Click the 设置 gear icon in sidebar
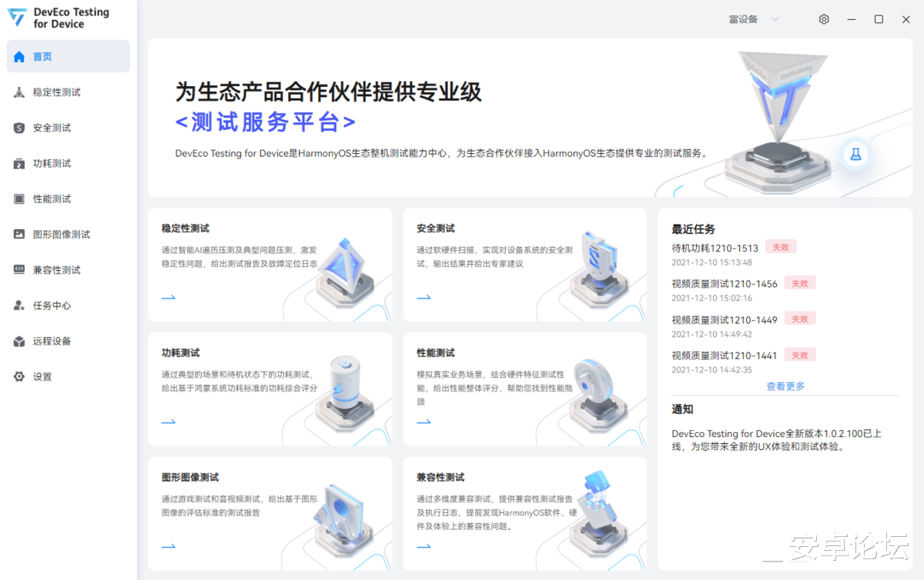Image resolution: width=924 pixels, height=580 pixels. click(19, 377)
